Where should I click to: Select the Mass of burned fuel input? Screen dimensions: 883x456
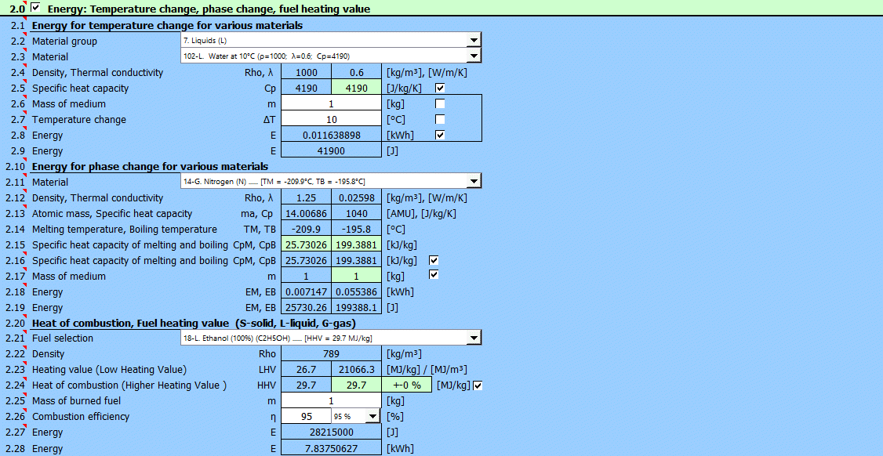pos(331,401)
